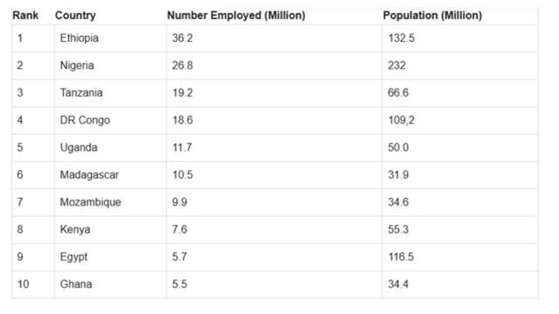Select the DR Congo cell
This screenshot has height=314, width=559.
(85, 120)
